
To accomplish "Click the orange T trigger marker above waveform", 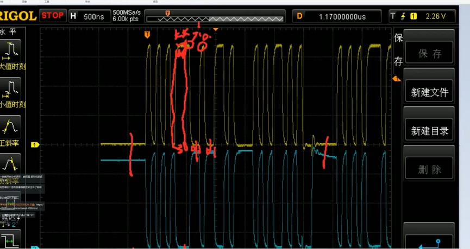I will tap(147, 35).
